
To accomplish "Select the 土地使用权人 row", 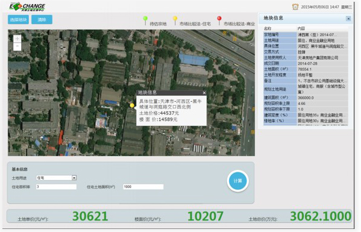I will pos(306,57).
